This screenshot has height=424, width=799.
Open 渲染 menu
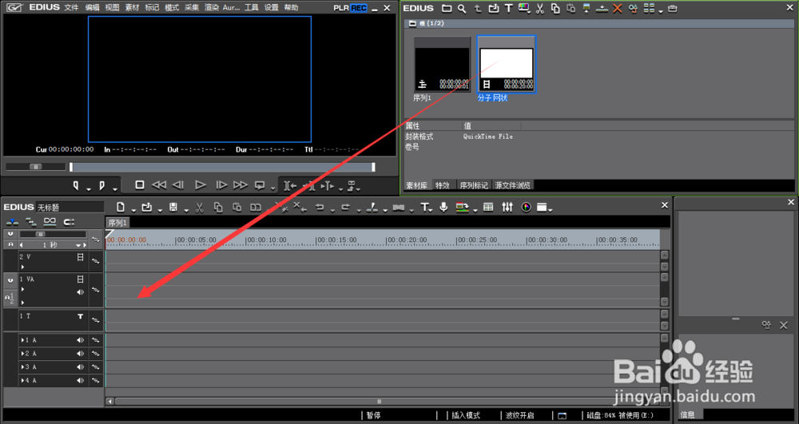pyautogui.click(x=212, y=8)
